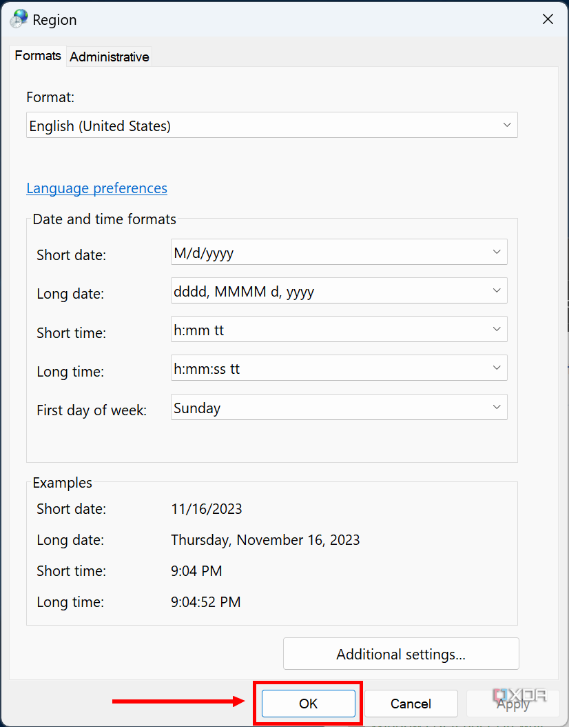The width and height of the screenshot is (569, 727).
Task: Click the Short date example value 11/16/2023
Action: [207, 509]
